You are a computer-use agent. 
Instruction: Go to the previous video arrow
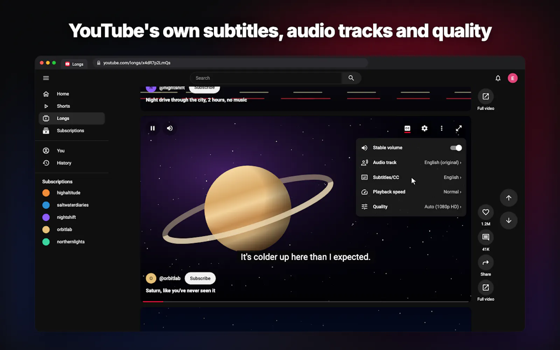(509, 198)
